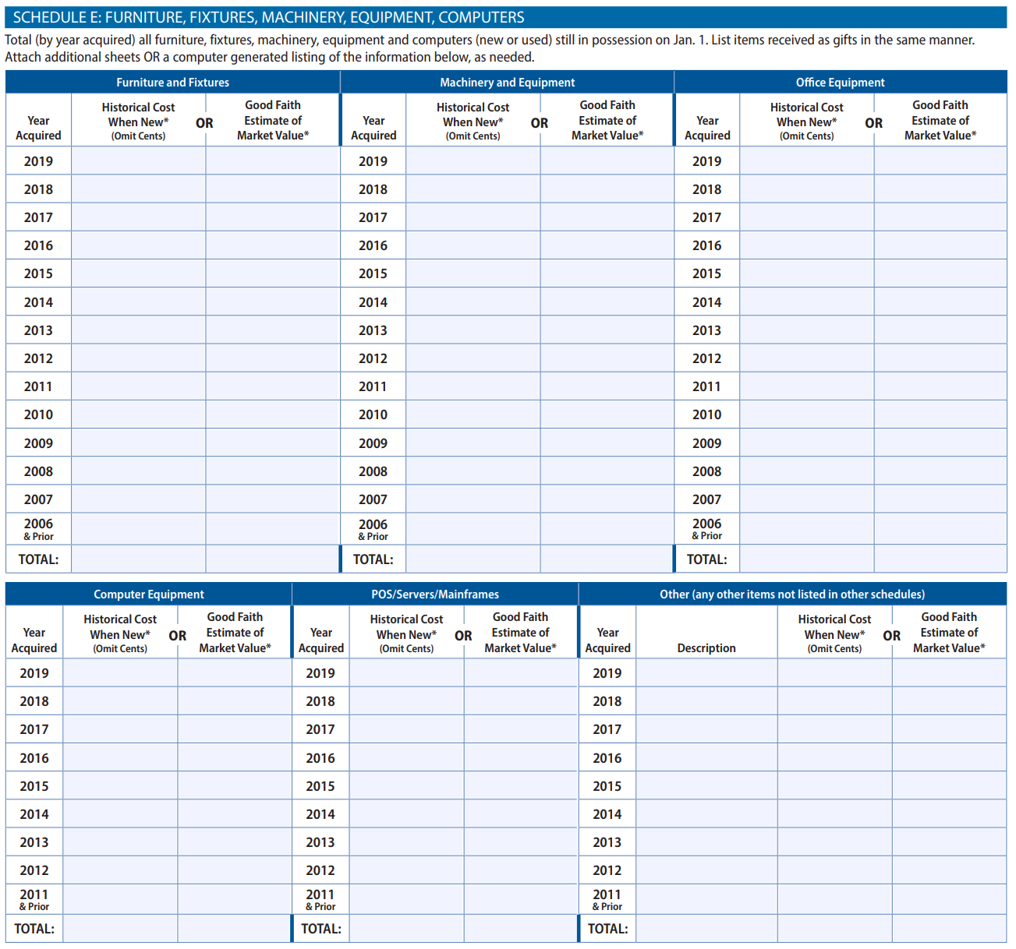The image size is (1016, 949).
Task: Click Computer Equipment 2011 & Prior Historical Cost
Action: click(x=120, y=899)
